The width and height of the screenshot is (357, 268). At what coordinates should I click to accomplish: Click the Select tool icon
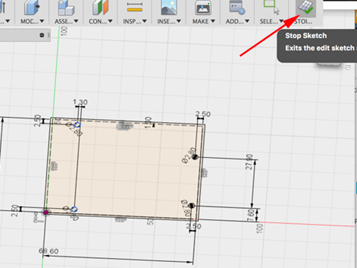click(x=271, y=8)
